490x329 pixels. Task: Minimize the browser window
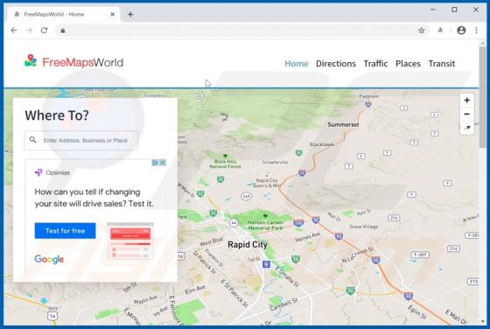coord(433,10)
